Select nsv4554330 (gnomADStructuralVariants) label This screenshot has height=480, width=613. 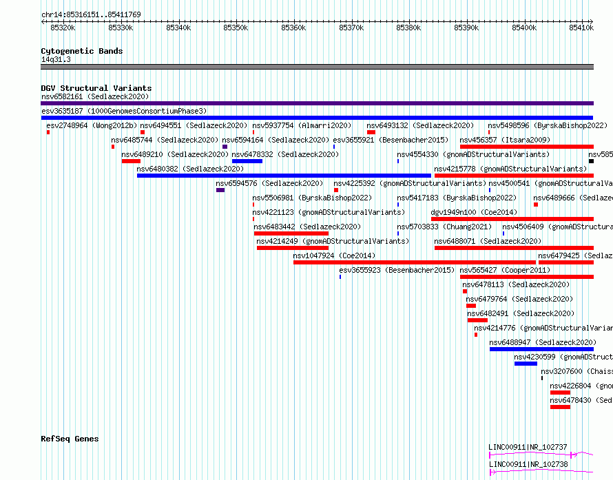pyautogui.click(x=473, y=154)
